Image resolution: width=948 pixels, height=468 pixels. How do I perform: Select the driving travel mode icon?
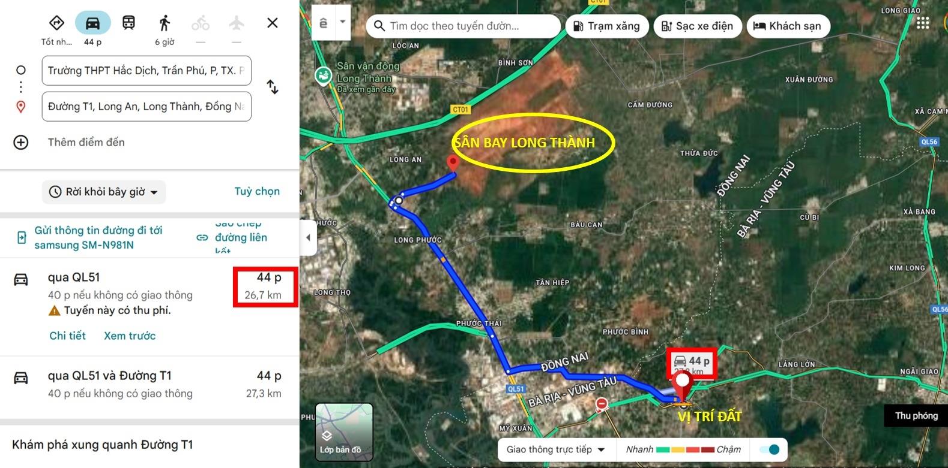[x=92, y=23]
